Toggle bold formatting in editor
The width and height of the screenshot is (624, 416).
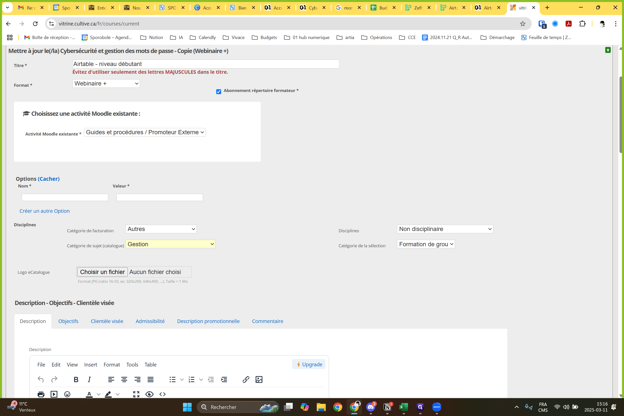tap(76, 379)
